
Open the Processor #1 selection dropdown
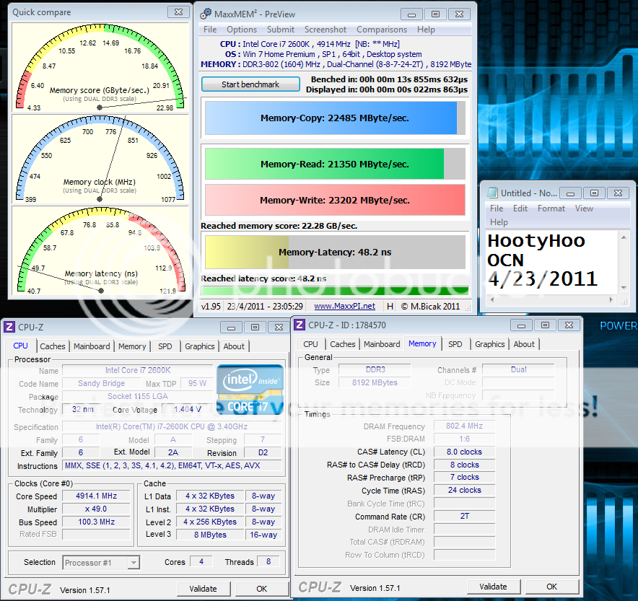click(133, 563)
